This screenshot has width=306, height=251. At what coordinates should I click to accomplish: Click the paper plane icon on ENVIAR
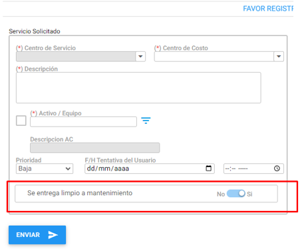point(53,235)
